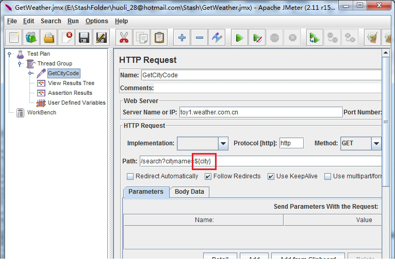Click the vertical scrollbar of the request panel
Image resolution: width=395 pixels, height=269 pixels.
coord(385,155)
